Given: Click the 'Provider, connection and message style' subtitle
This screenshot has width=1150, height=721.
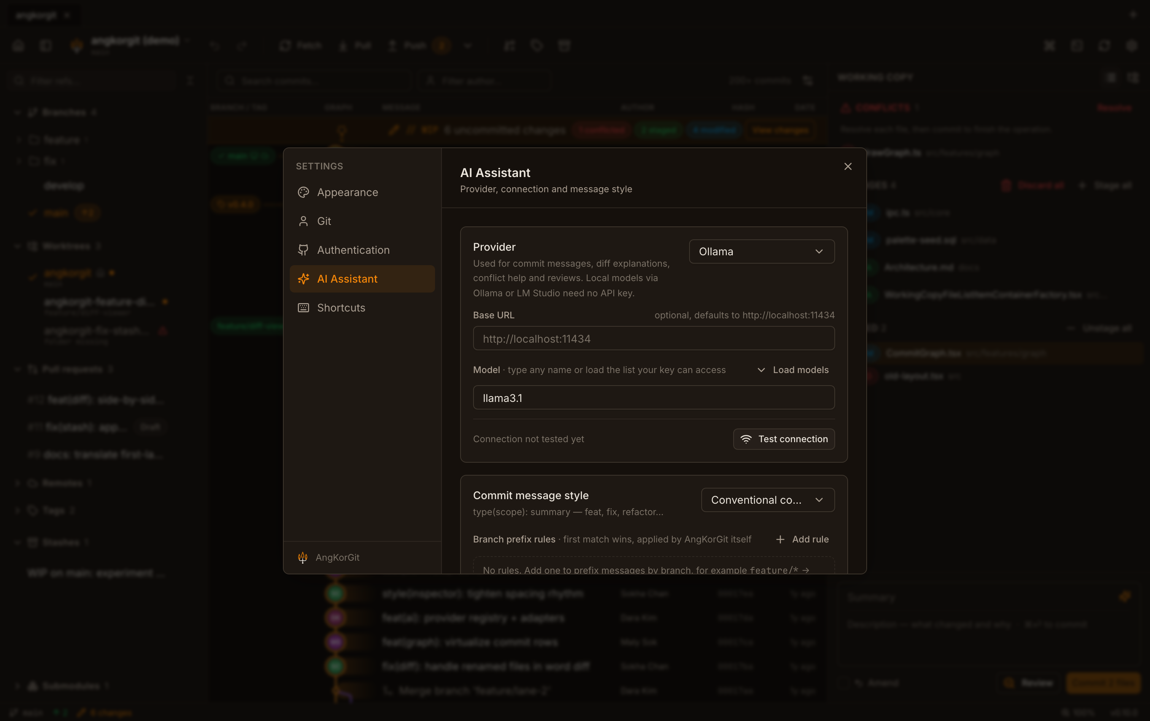Looking at the screenshot, I should 546,189.
